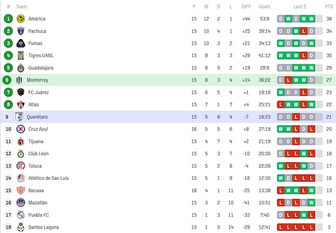Click the Club León team name
Screen dimensions: 336x233
pos(38,153)
